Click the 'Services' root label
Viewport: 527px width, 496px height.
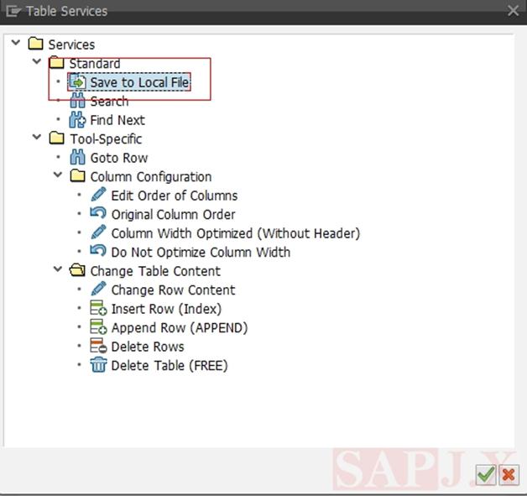click(71, 44)
